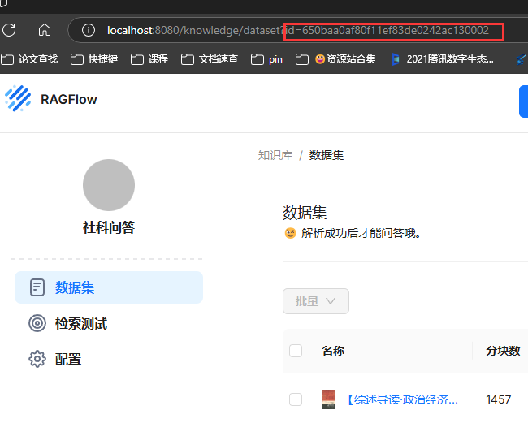Screen dimensions: 528x423
Task: Open the 文档速查 bookmark folder
Action: pos(210,59)
